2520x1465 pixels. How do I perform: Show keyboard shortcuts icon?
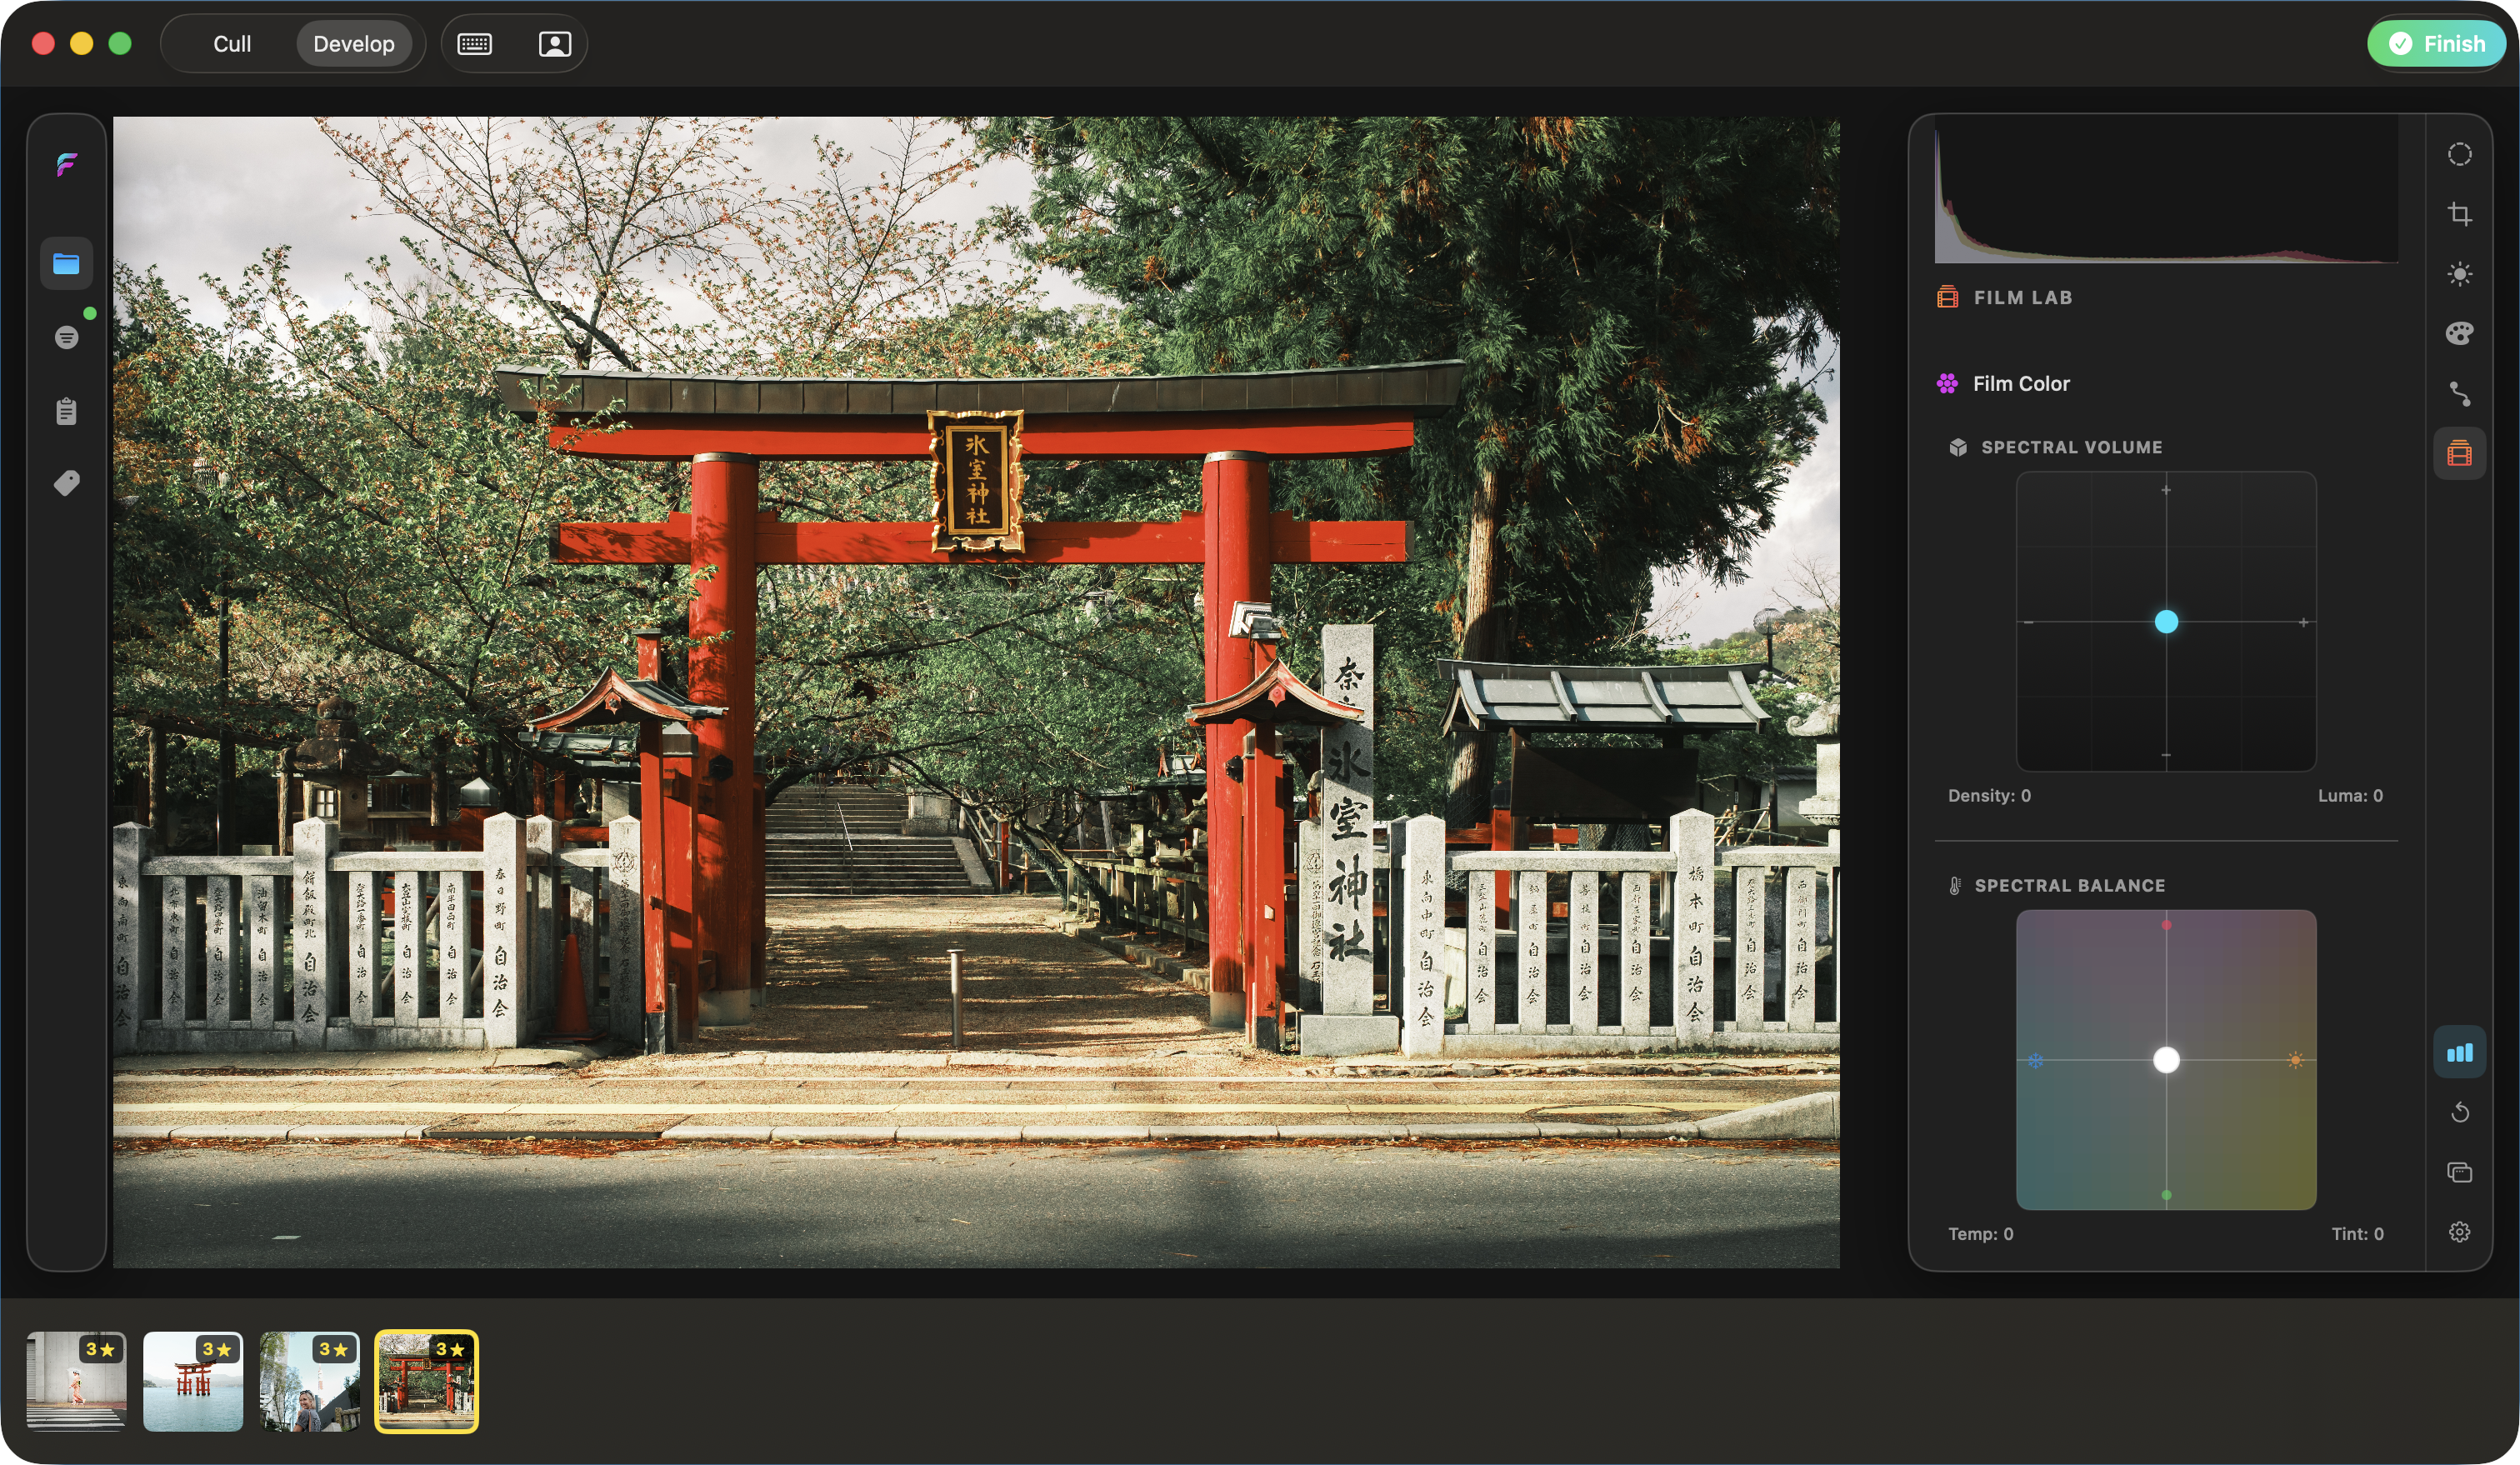point(474,44)
